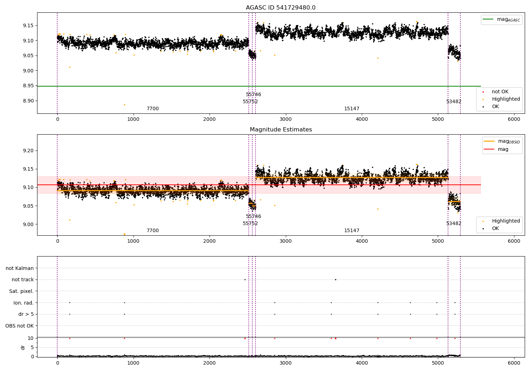The height and width of the screenshot is (371, 530).
Task: Click the "dr" axis label in bottom panel
Action: 23,347
